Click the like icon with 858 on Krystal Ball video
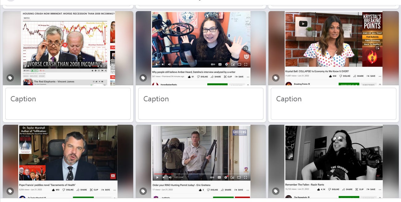 331,76
